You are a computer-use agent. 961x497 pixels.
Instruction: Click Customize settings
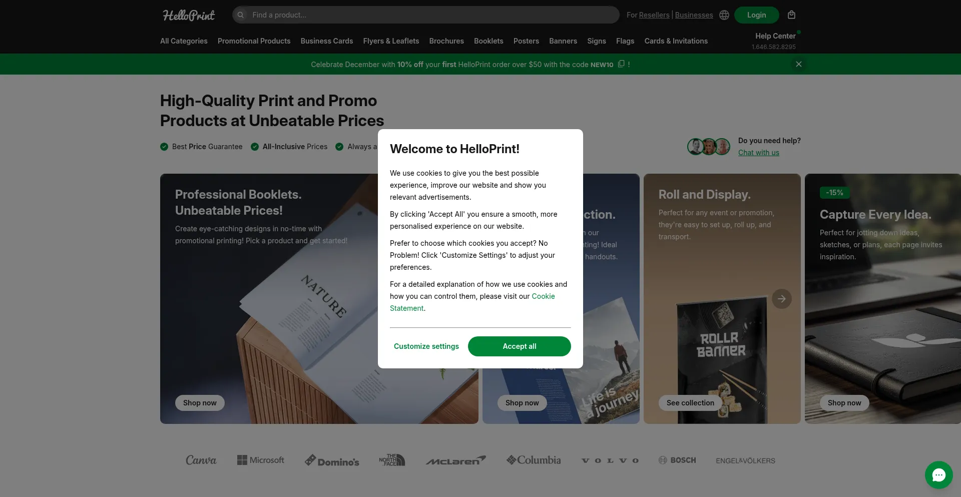[x=426, y=346]
